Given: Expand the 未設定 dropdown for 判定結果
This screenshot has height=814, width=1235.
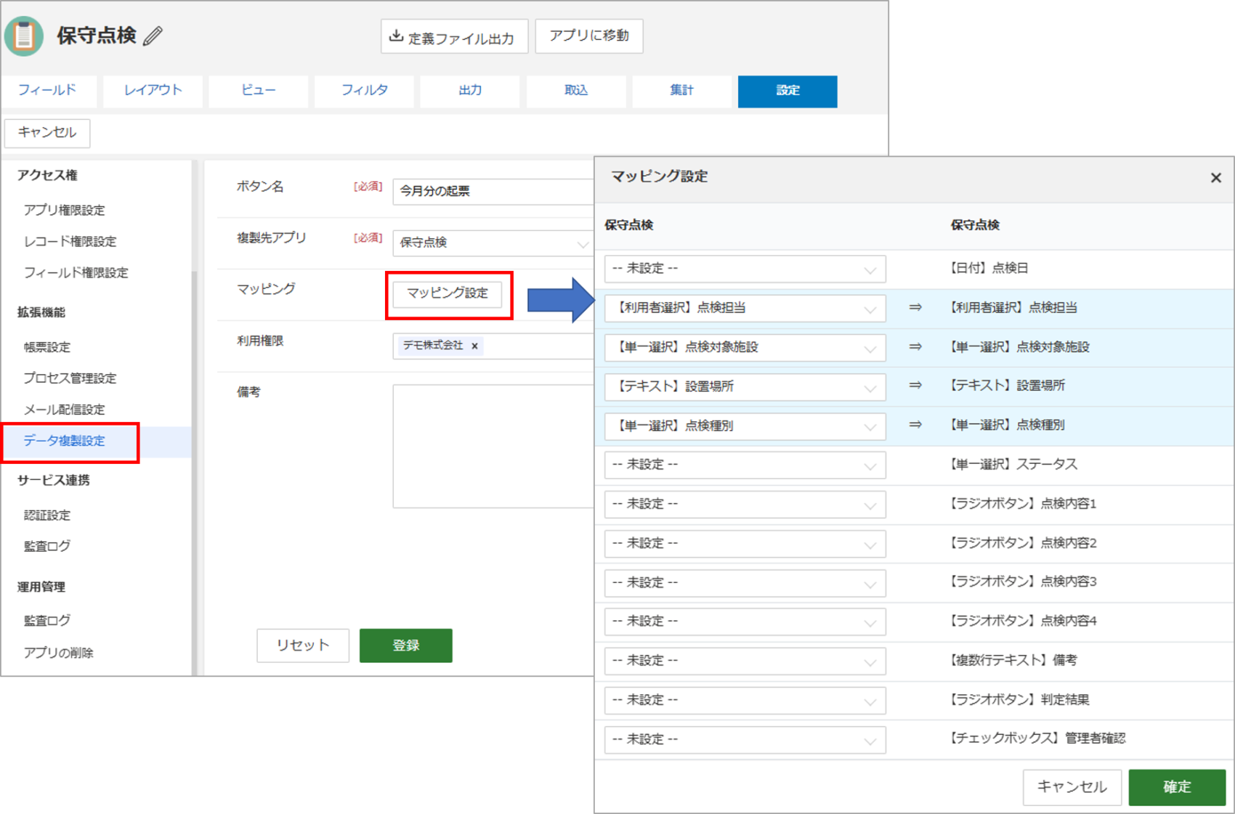Looking at the screenshot, I should (x=745, y=700).
